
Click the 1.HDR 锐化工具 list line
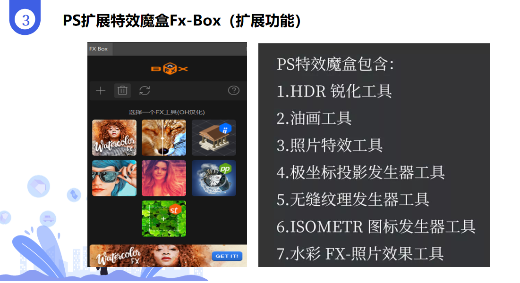[334, 91]
